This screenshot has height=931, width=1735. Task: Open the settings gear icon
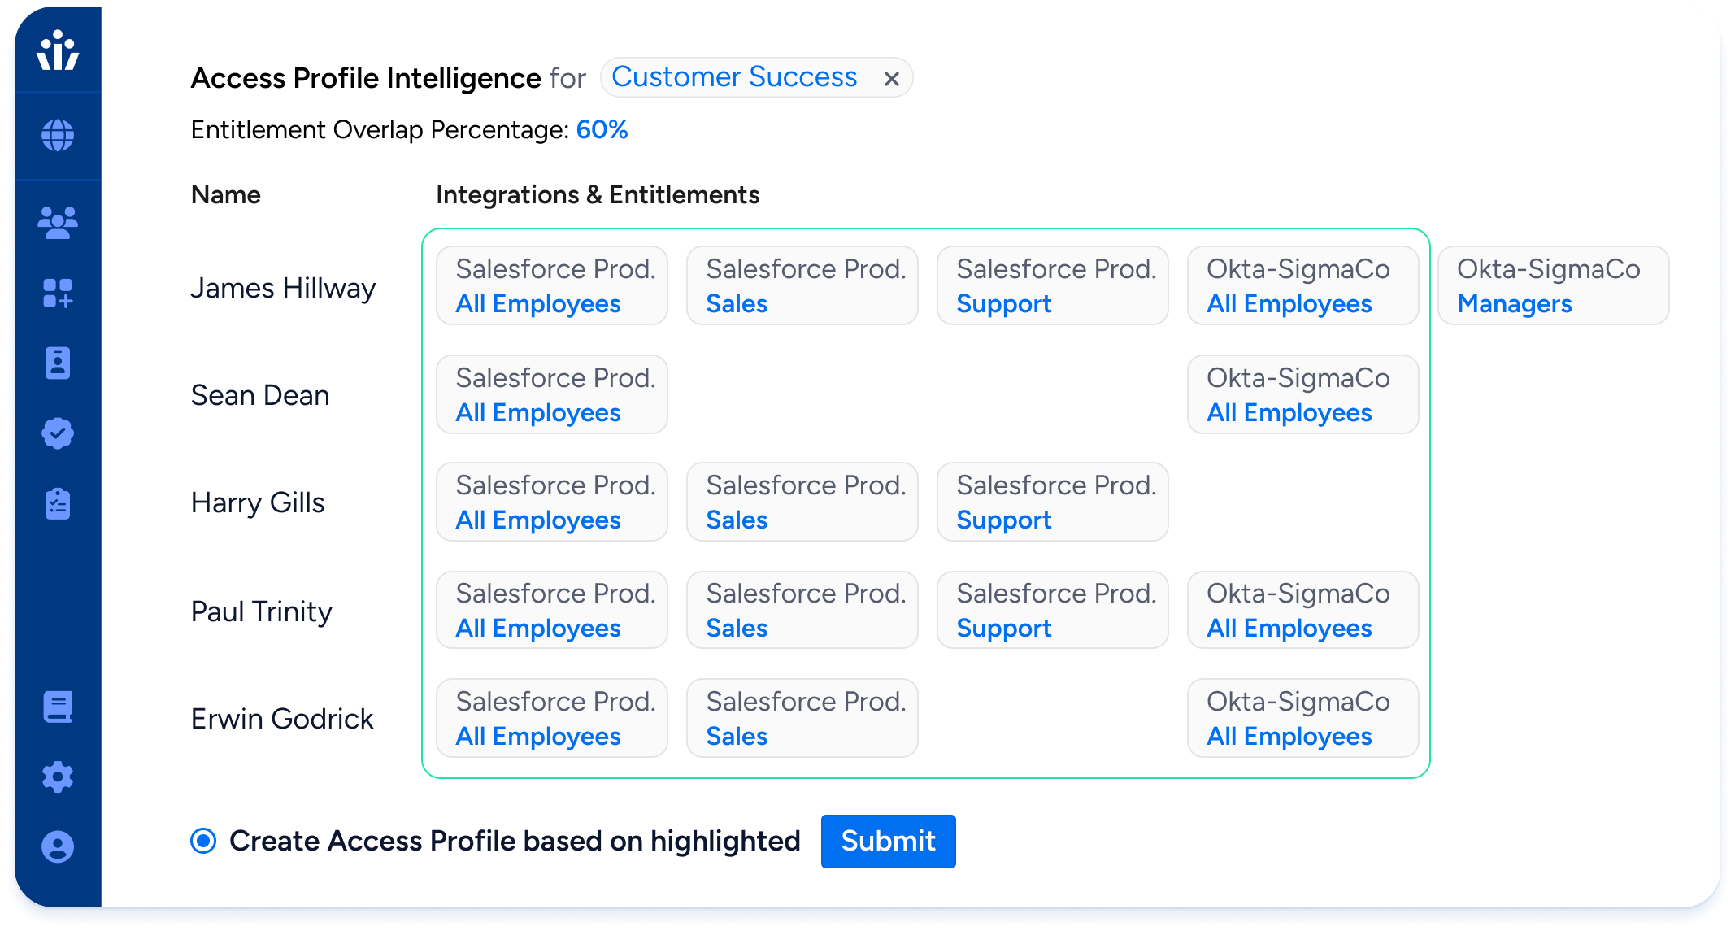(x=58, y=777)
